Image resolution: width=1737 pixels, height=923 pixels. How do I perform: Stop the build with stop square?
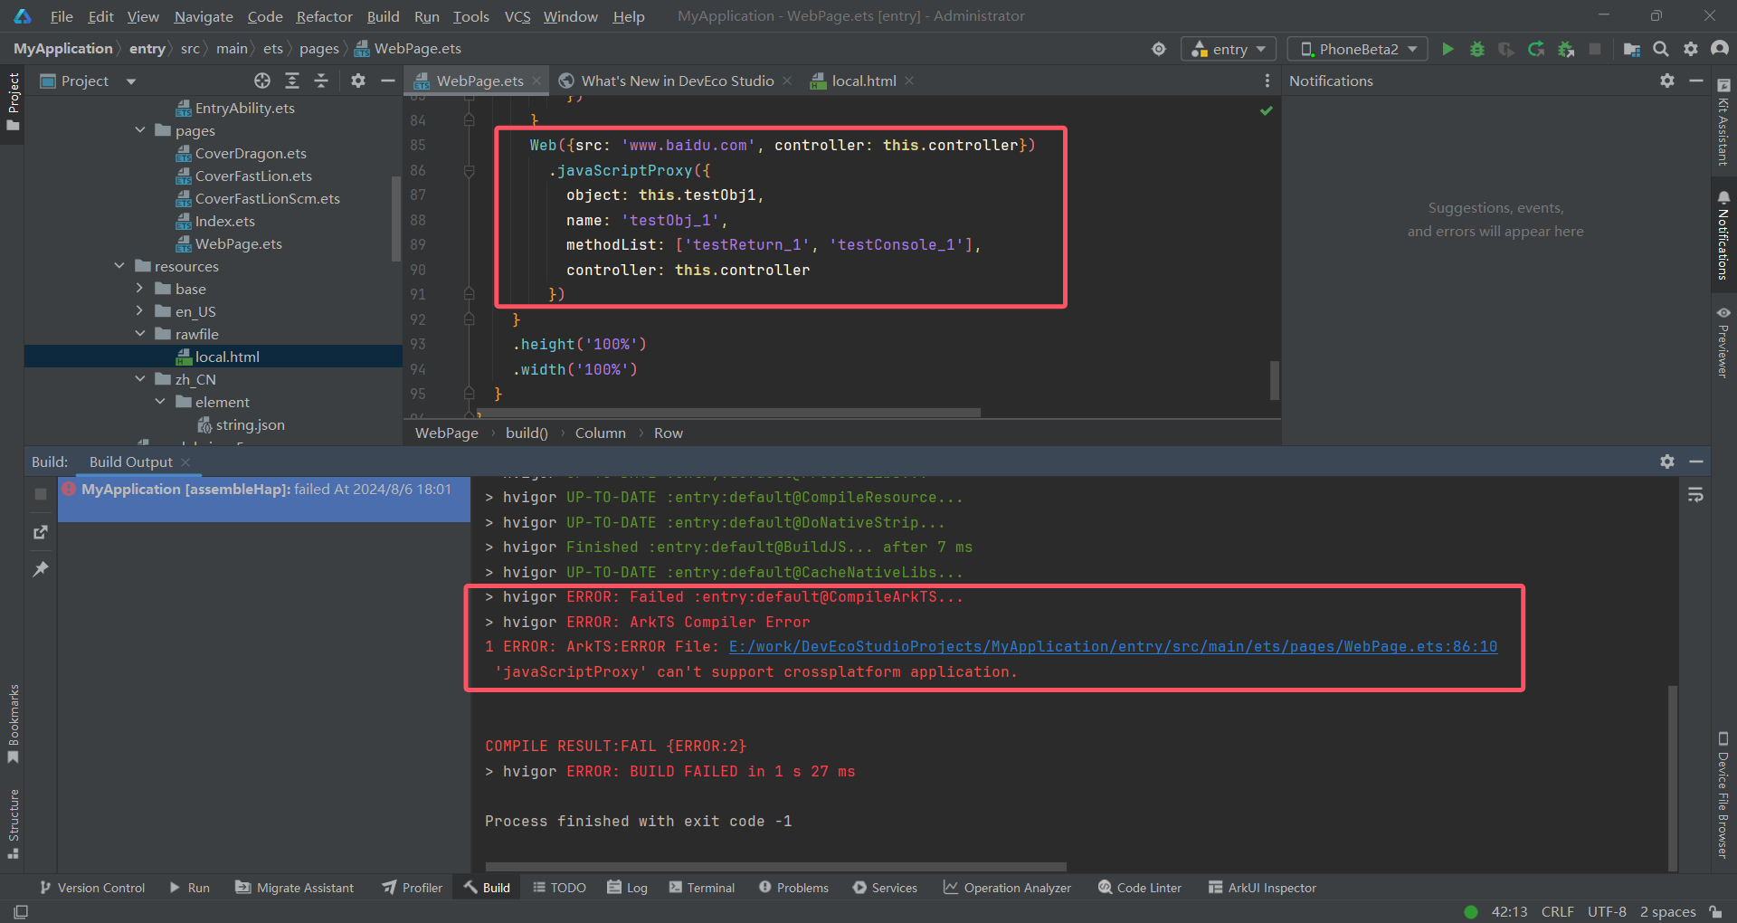point(41,494)
